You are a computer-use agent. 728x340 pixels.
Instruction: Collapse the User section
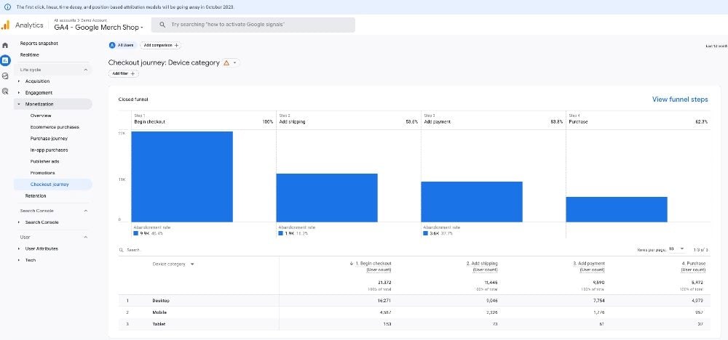(85, 237)
